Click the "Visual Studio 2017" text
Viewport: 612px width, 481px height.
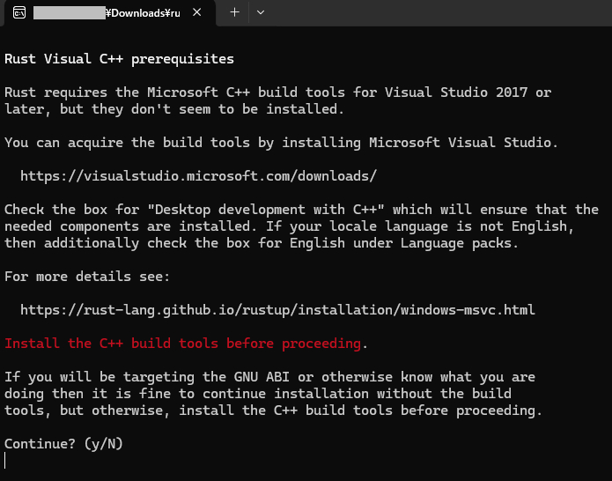pos(456,92)
